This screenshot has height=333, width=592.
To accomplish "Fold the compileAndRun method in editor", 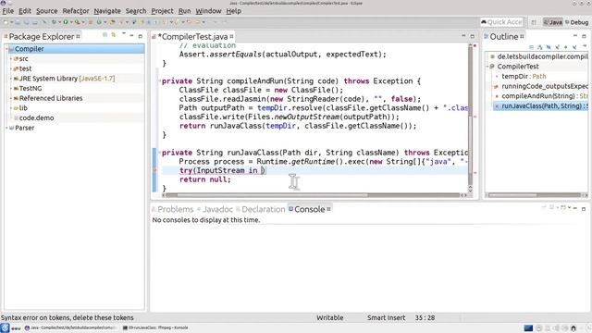I will (159, 80).
